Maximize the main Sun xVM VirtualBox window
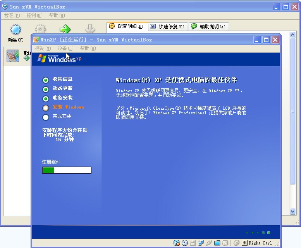This screenshot has width=301, height=248. (286, 7)
